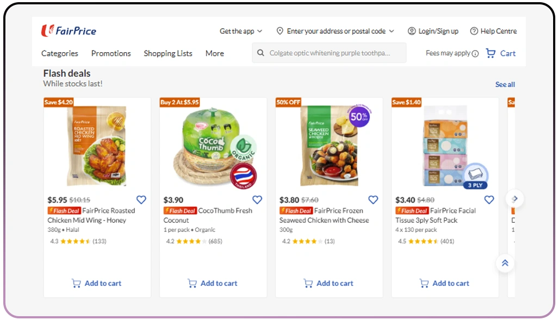Click the fees info icon
Image resolution: width=558 pixels, height=320 pixels.
coord(475,54)
